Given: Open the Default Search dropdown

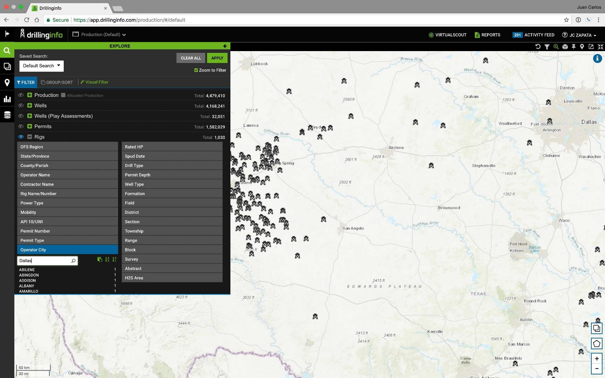Looking at the screenshot, I should 41,65.
